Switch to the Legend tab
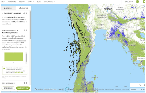146x93 pixels. (8, 8)
